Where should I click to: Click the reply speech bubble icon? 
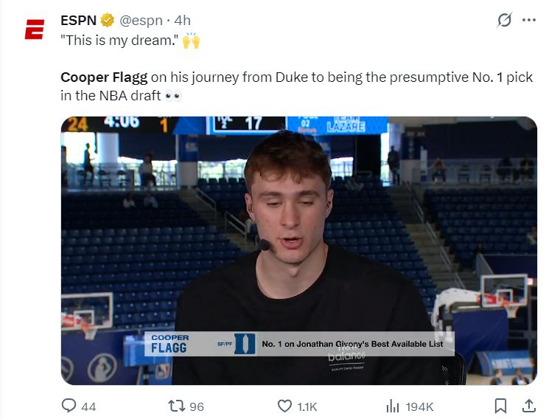click(69, 406)
